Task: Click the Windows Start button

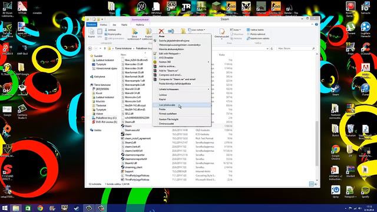Action: (x=5, y=208)
